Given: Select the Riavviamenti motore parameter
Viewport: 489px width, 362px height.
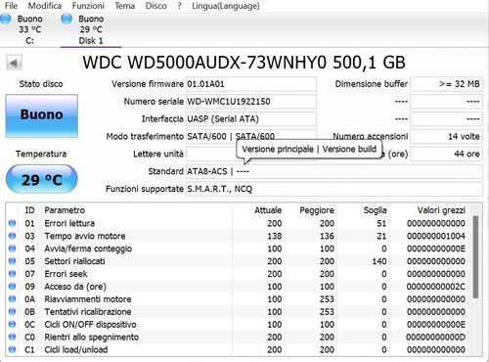Looking at the screenshot, I should click(x=88, y=299).
